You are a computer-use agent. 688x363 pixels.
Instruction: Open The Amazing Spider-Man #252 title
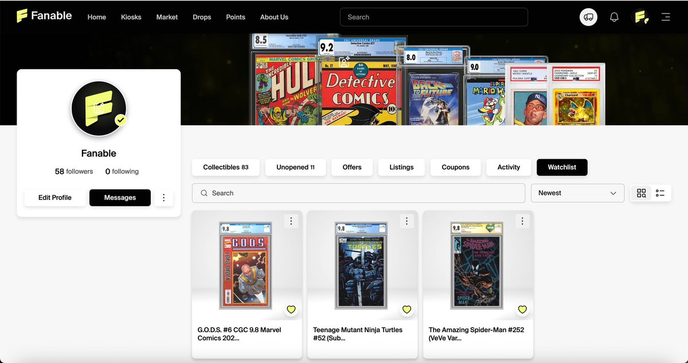476,334
